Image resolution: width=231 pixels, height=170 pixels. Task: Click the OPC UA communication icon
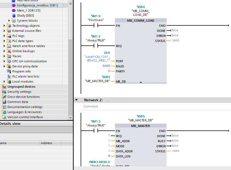click(9, 61)
